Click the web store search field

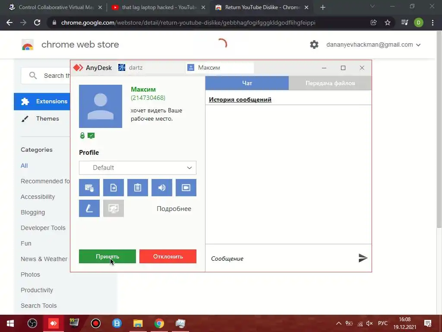coord(46,76)
